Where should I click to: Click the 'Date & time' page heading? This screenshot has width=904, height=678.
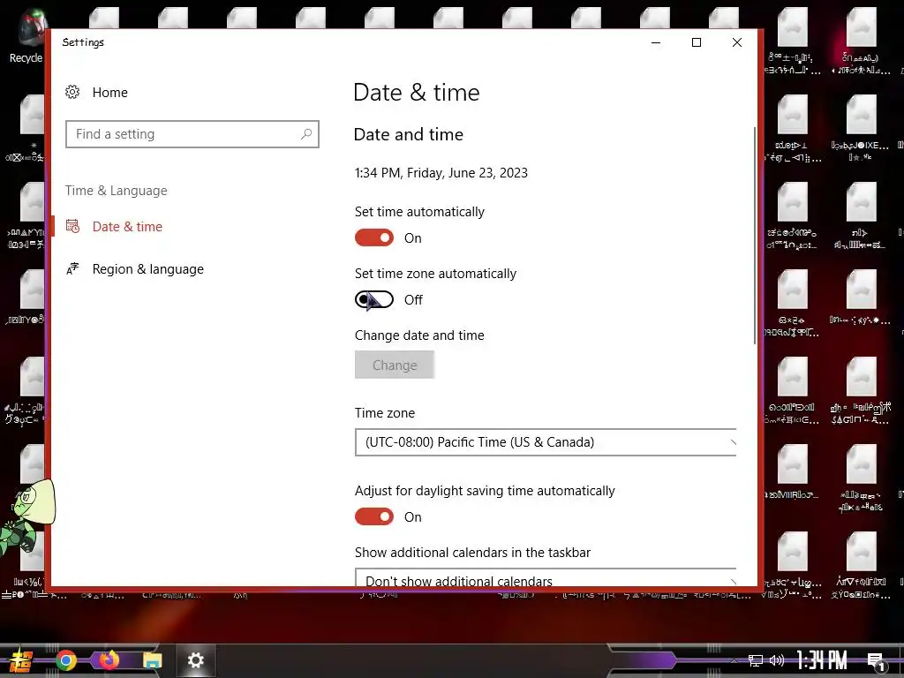(x=417, y=93)
